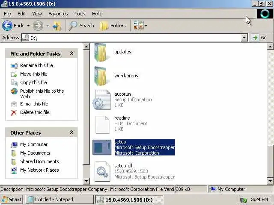Go to My Computer in Other Places
Screen dimensions: 274x205
[34, 144]
